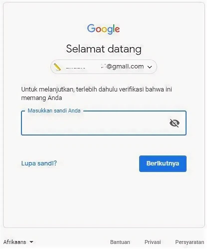Click the Selamat datang heading
Screen dimensions: 207x249
[x=104, y=49]
